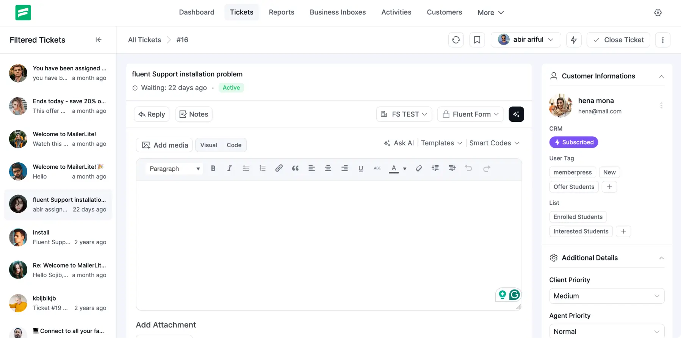Open the Templates dropdown
Screen dimensions: 681x338
click(x=441, y=143)
